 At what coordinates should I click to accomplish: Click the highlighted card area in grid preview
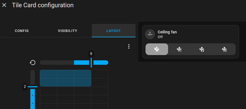66,78
